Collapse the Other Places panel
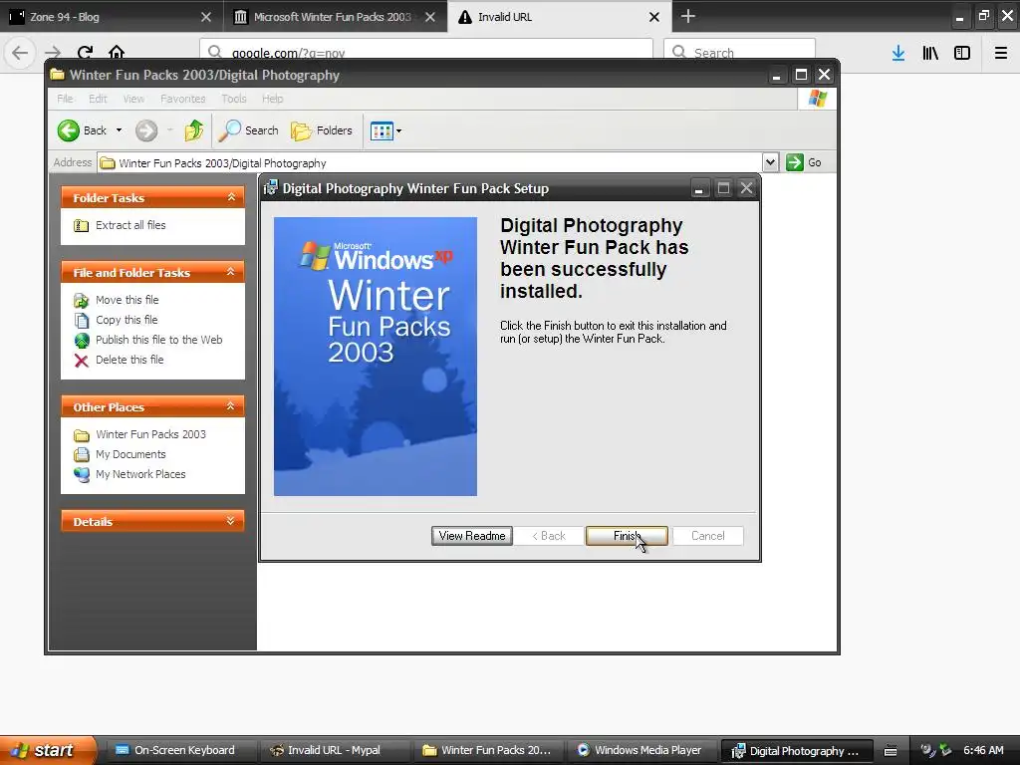1020x765 pixels. click(x=230, y=406)
